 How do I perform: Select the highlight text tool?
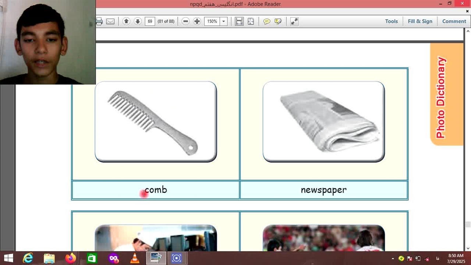(278, 21)
